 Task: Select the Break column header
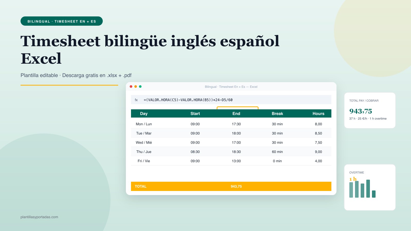click(277, 113)
